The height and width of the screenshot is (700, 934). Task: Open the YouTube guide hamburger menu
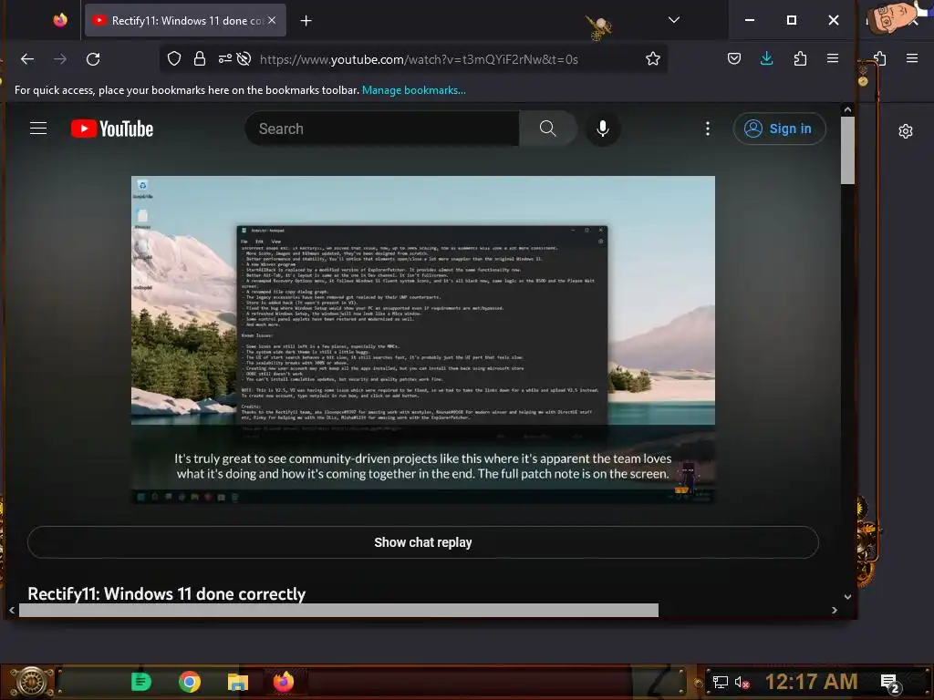(x=38, y=129)
